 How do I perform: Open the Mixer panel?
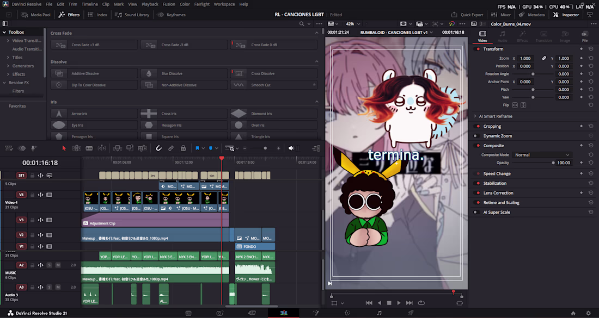[x=501, y=15]
